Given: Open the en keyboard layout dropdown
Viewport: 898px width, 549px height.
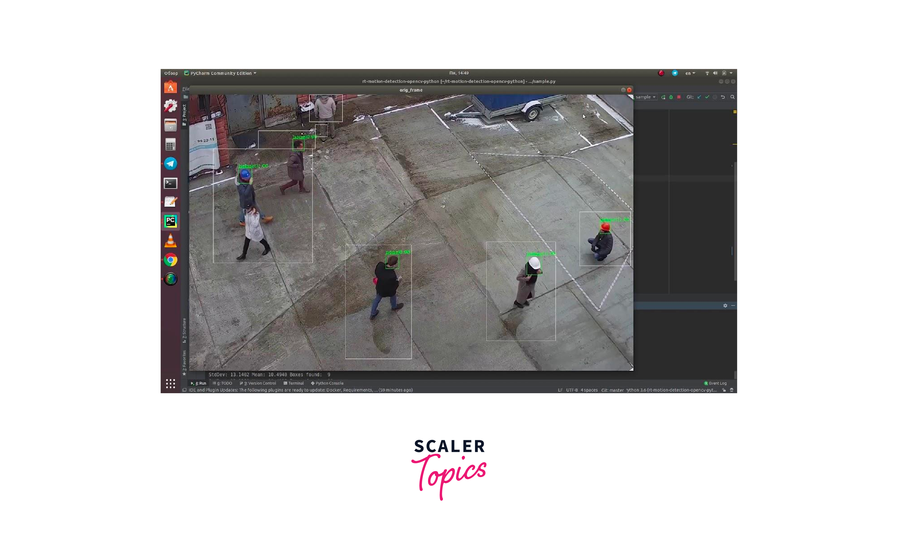Looking at the screenshot, I should click(x=690, y=73).
